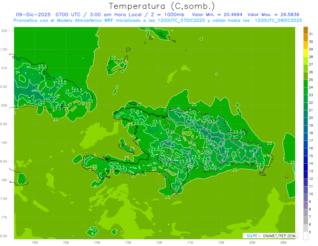Click the "Temperatura (C,somb.)" chart title
Screen dimensions: 318x246
tap(162, 6)
